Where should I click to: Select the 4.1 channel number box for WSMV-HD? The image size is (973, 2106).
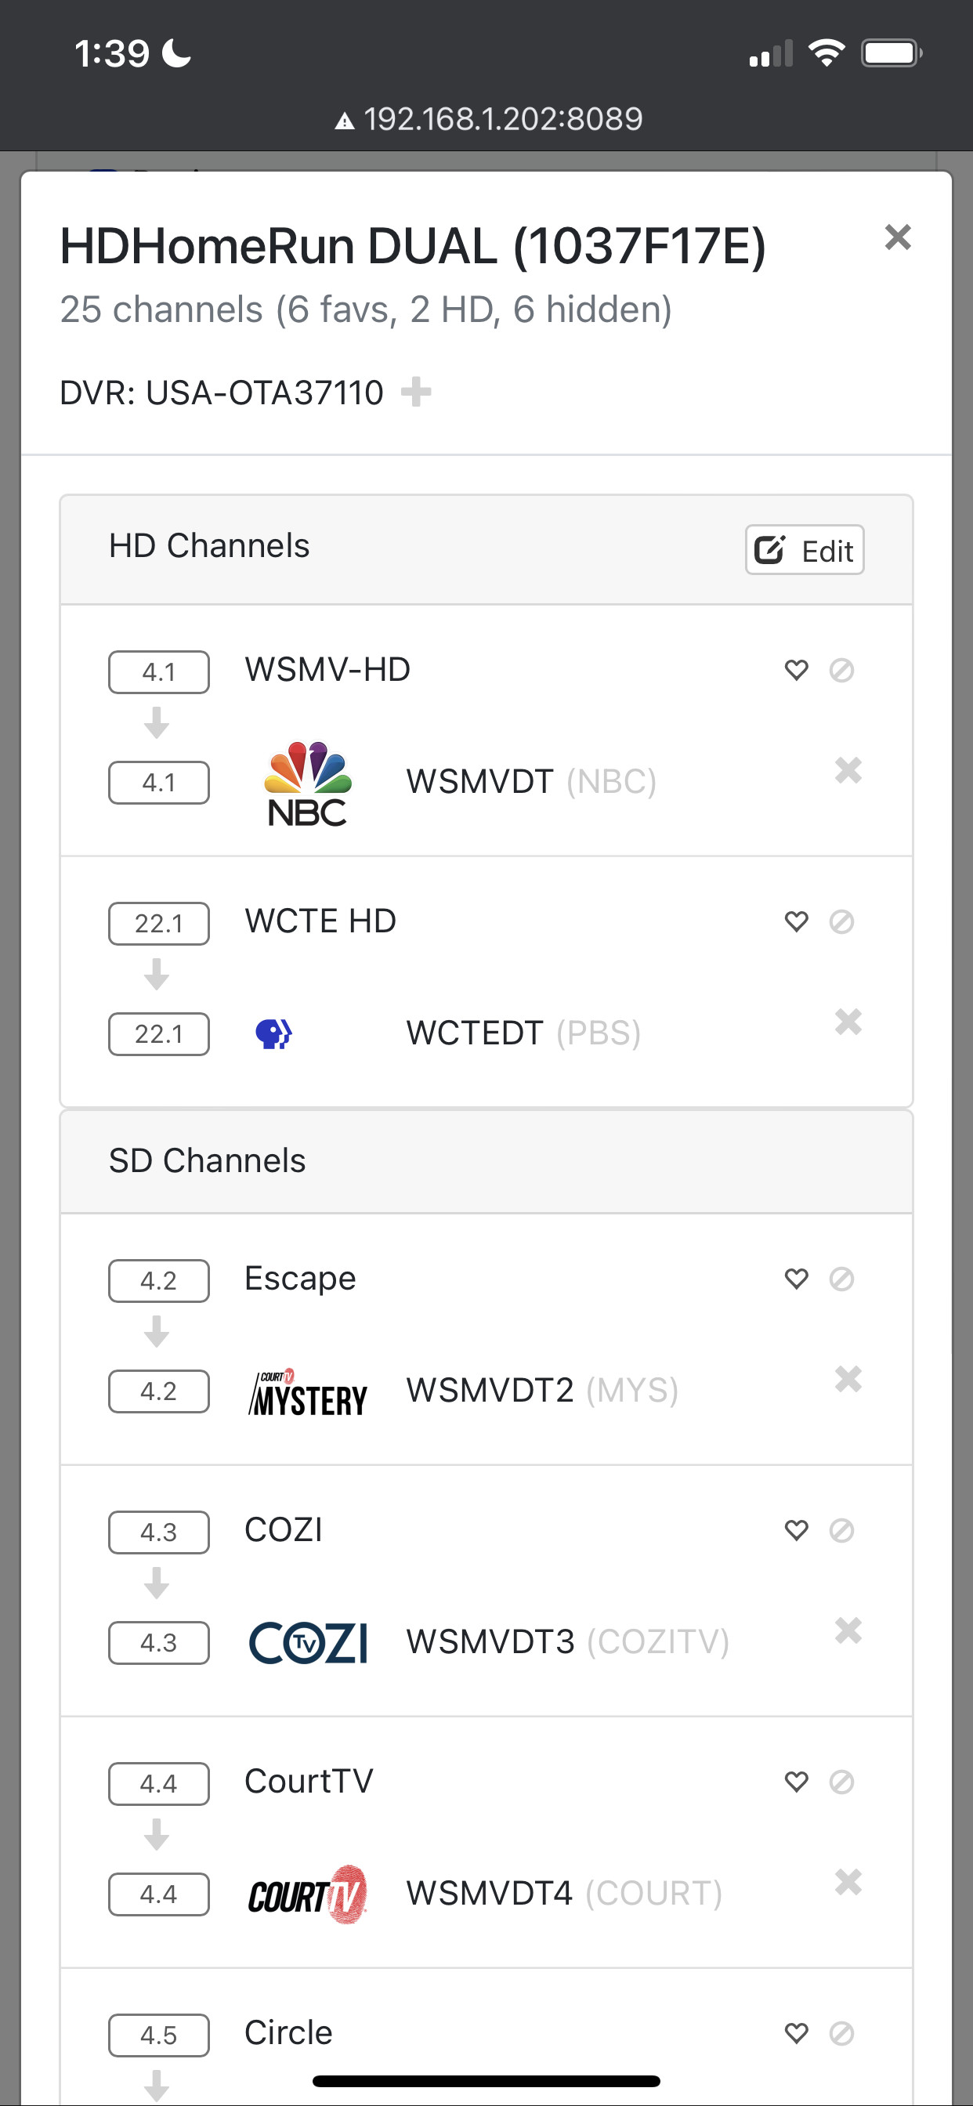point(158,672)
